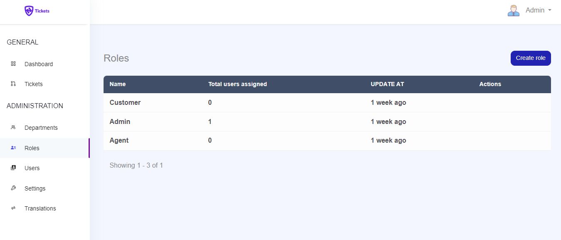Navigate to Users in the sidebar
561x240 pixels.
point(32,168)
